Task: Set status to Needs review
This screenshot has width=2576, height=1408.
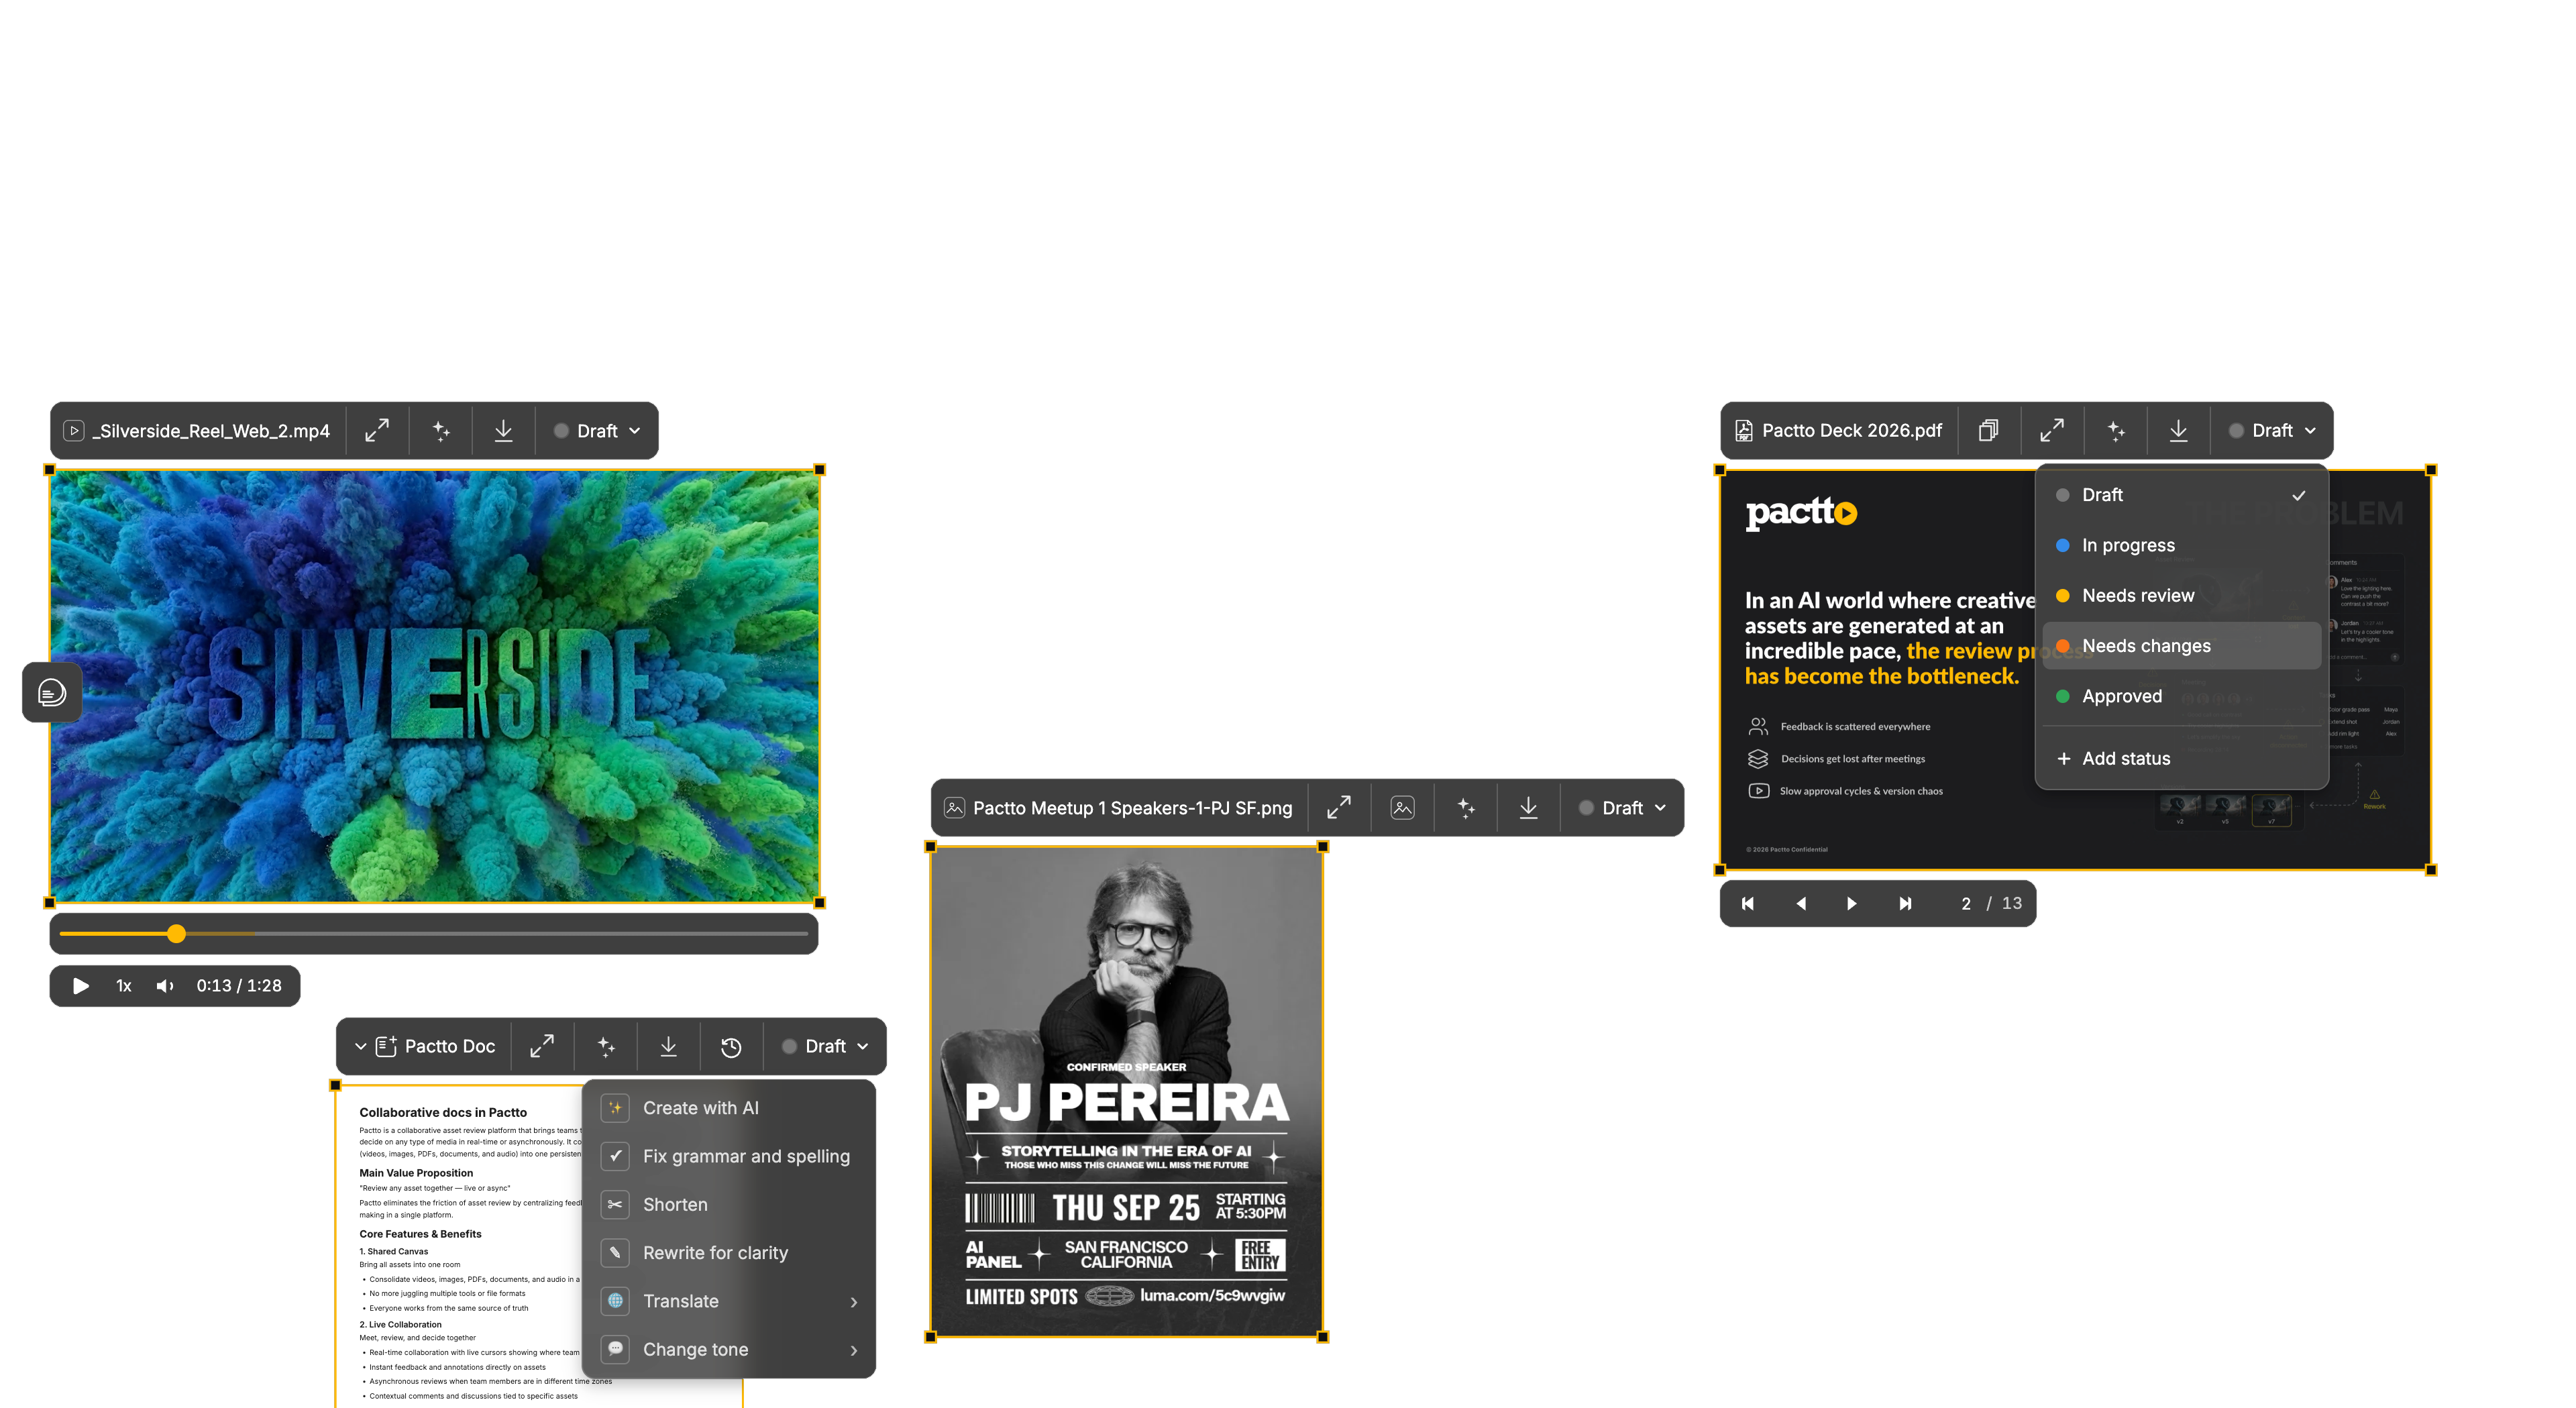Action: [2182, 596]
